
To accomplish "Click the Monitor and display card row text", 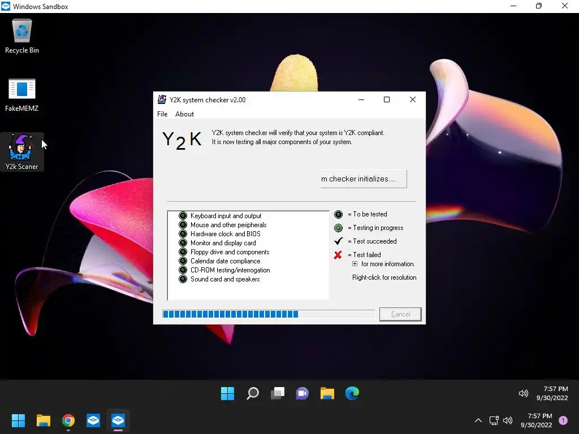I will pos(223,243).
